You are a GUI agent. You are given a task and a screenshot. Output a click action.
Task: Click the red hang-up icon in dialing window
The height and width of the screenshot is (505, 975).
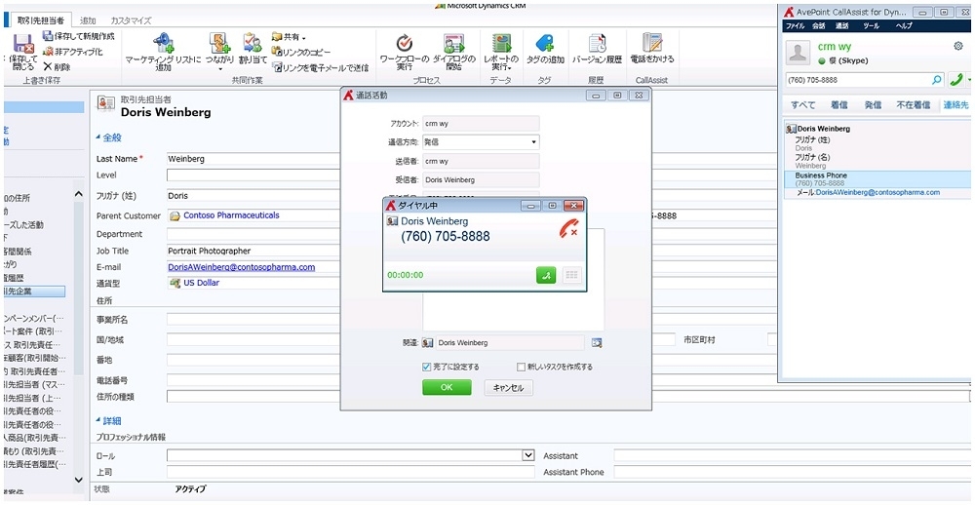[567, 227]
